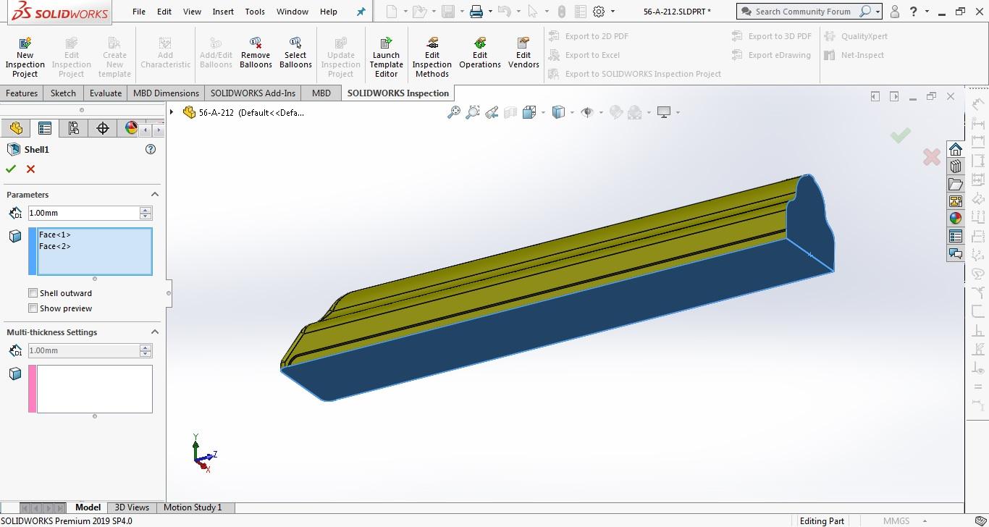989x527 pixels.
Task: Click Remove Balloons tool
Action: click(256, 54)
